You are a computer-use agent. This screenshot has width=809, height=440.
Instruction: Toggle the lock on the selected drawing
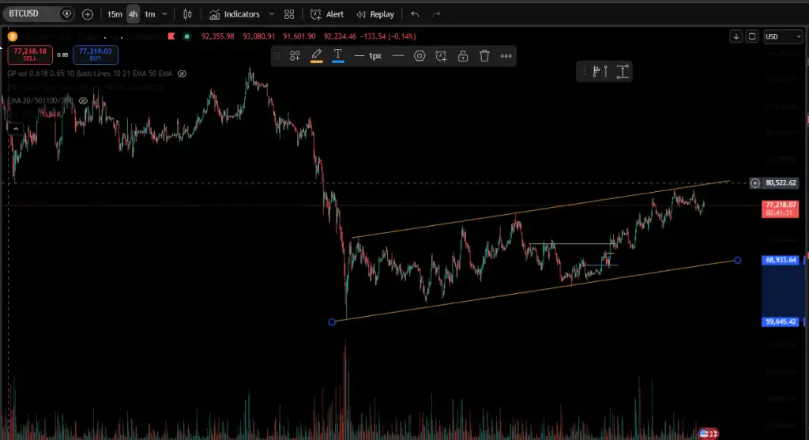(x=463, y=55)
